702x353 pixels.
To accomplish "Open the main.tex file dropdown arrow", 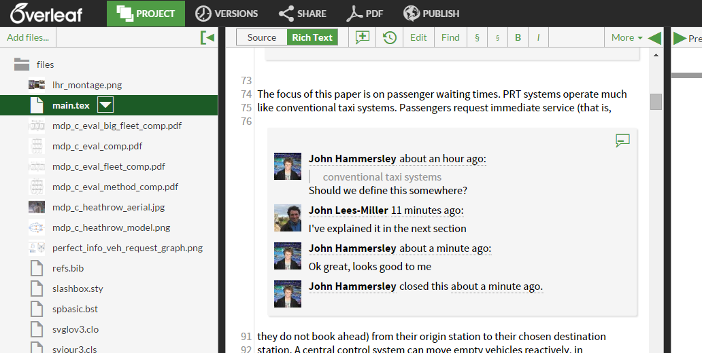I will click(x=105, y=105).
